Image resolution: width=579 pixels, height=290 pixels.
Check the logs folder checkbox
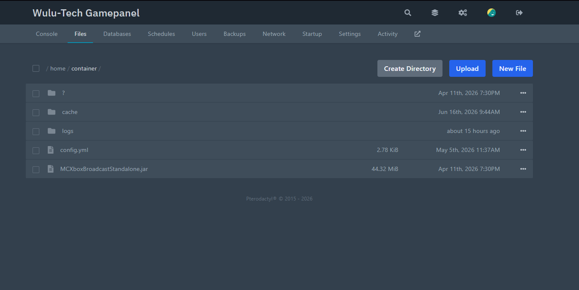(x=36, y=131)
